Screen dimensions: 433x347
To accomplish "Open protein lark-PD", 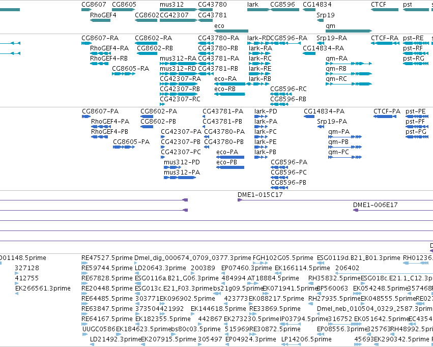I will [x=266, y=111].
